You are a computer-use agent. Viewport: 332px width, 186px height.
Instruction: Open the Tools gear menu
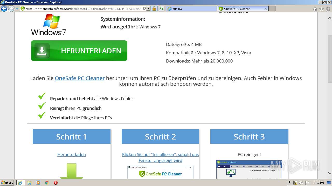click(x=328, y=9)
